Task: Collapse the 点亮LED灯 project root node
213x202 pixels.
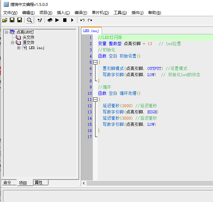Action: point(7,32)
